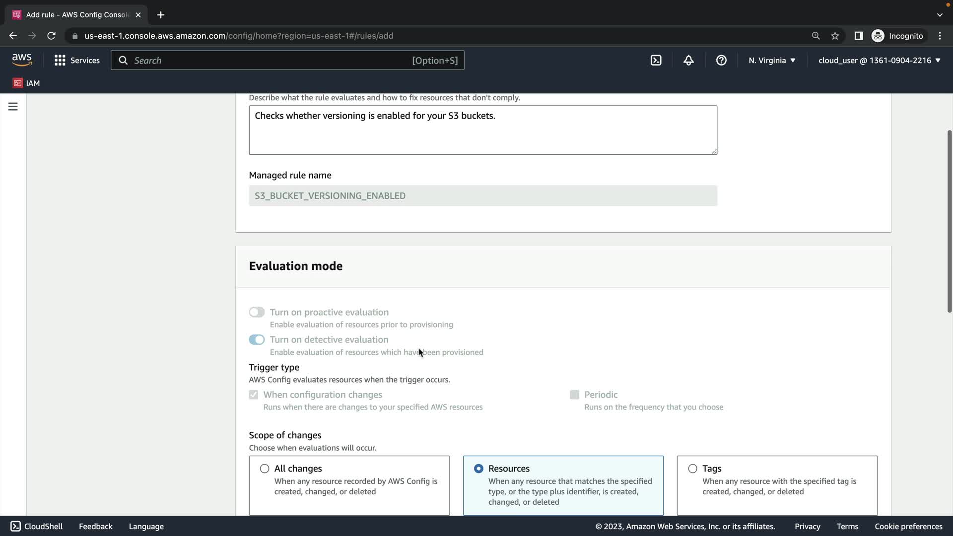Open the notifications bell
953x536 pixels.
[688, 60]
